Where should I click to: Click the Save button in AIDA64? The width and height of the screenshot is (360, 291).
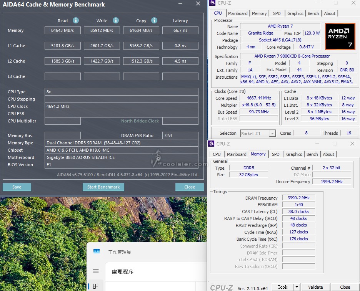17,187
